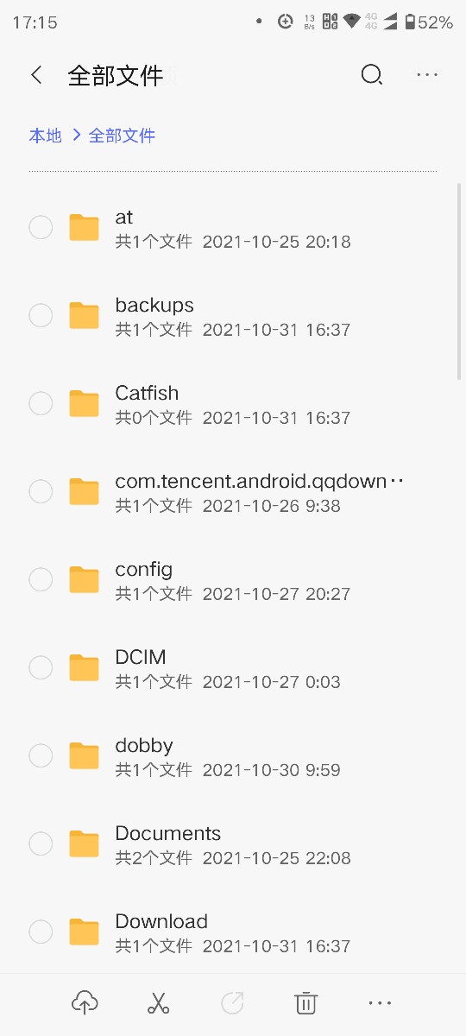Open the search magnifier icon
The image size is (466, 1036).
click(371, 75)
